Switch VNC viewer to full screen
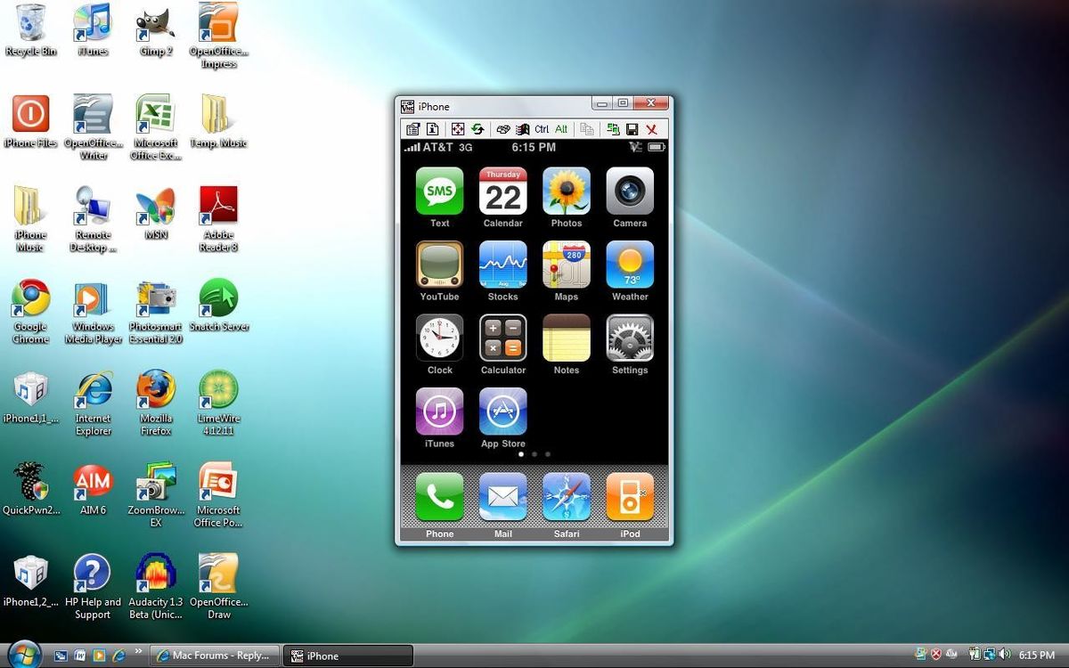Image resolution: width=1069 pixels, height=668 pixels. coord(458,129)
